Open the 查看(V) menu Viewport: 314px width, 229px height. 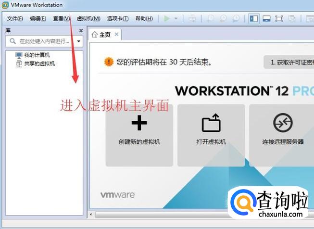pos(61,19)
